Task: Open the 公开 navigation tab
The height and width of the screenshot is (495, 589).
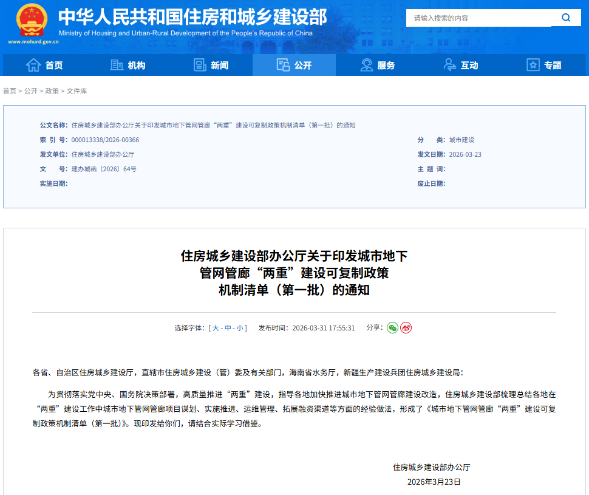Action: click(294, 65)
